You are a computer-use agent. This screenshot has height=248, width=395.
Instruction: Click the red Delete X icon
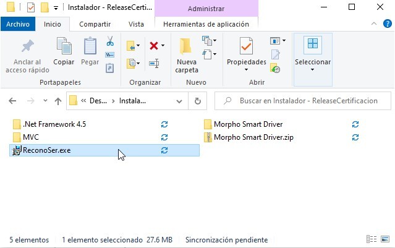point(153,46)
